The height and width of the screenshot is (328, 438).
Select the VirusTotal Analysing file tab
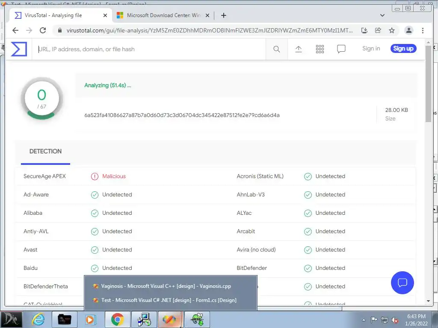click(61, 15)
